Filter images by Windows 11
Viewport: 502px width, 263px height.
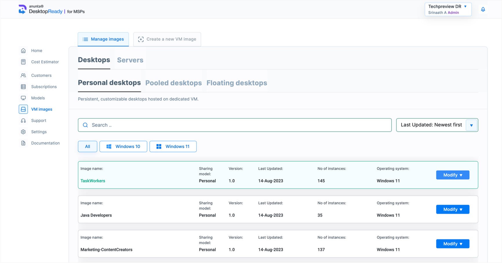173,147
